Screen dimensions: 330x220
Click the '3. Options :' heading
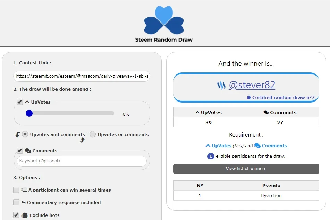pyautogui.click(x=27, y=177)
